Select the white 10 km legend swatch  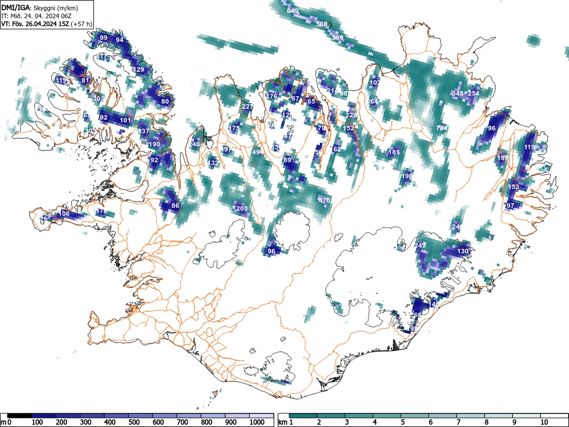pos(554,416)
